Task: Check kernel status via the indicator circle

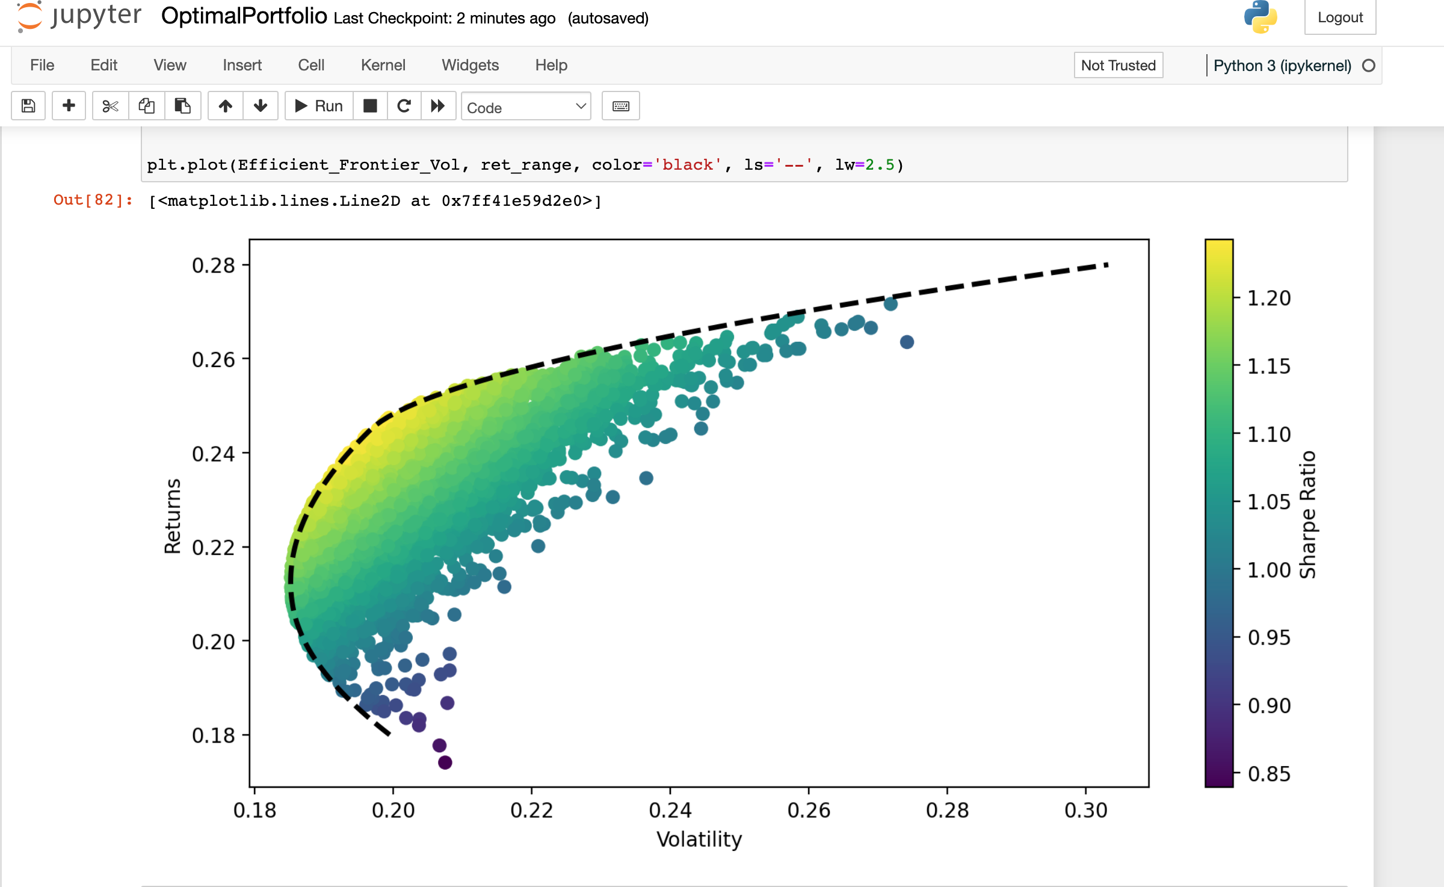Action: click(1370, 66)
